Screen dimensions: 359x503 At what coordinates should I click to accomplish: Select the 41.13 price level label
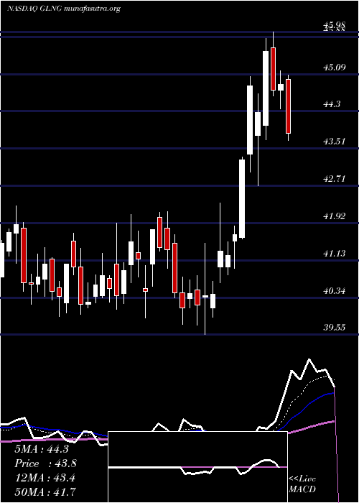(334, 254)
